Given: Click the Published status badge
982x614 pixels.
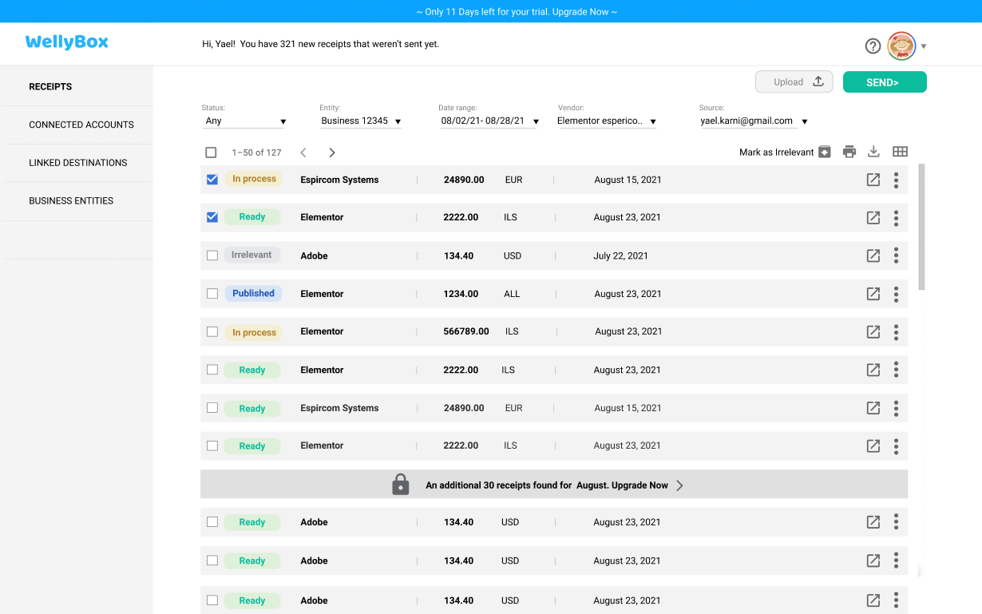Looking at the screenshot, I should pos(253,294).
